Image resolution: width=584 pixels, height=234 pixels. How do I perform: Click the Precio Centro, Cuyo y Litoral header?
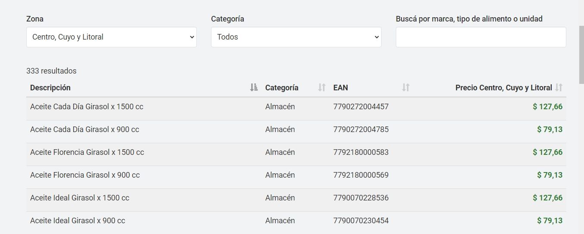point(503,88)
